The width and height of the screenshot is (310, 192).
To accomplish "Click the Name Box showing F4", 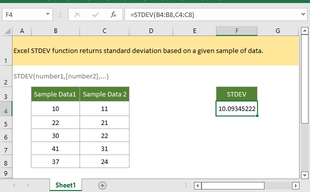I will pos(23,14).
